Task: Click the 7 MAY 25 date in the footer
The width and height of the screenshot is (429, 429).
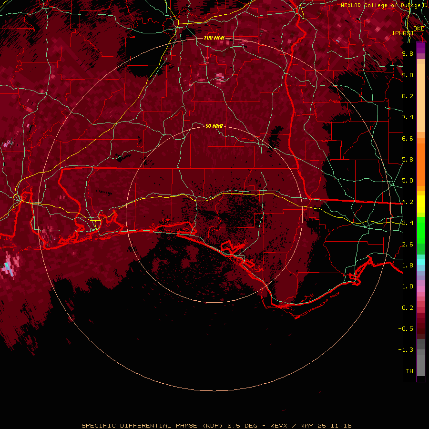Action: point(308,426)
